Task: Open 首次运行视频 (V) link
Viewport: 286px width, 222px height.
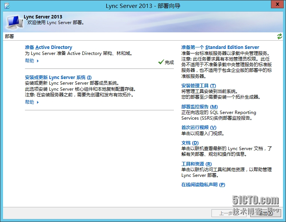Action: (199, 127)
